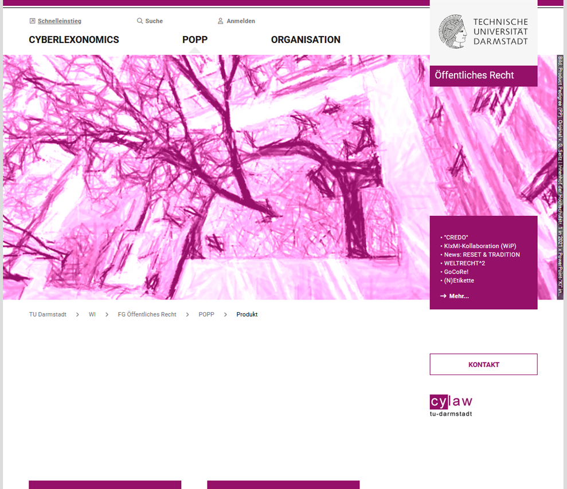
Task: Open the WELTRECHT^2 link
Action: click(464, 263)
